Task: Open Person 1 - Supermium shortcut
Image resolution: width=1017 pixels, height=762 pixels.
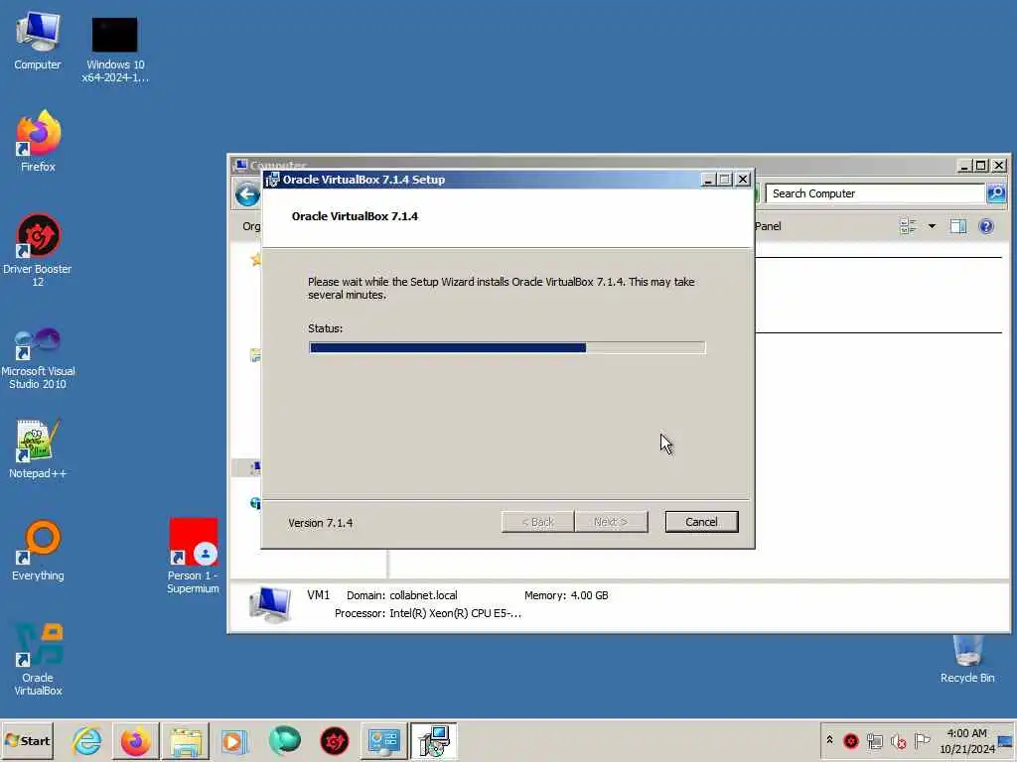Action: point(193,556)
